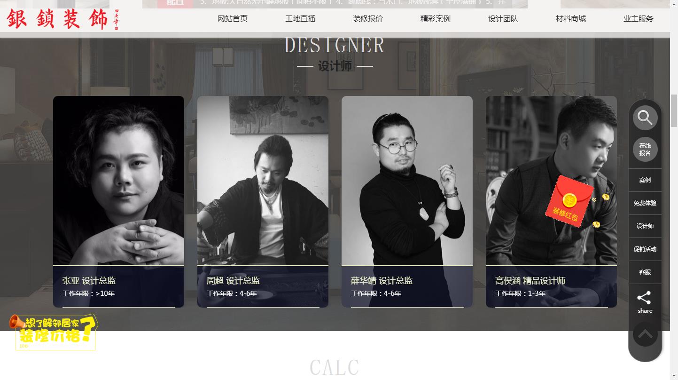Open the red 装修红包 envelope icon
The image size is (678, 380).
click(x=569, y=201)
